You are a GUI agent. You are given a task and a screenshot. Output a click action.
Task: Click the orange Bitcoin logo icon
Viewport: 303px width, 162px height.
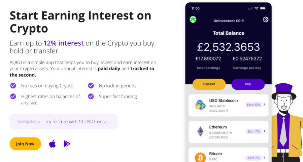pyautogui.click(x=200, y=158)
